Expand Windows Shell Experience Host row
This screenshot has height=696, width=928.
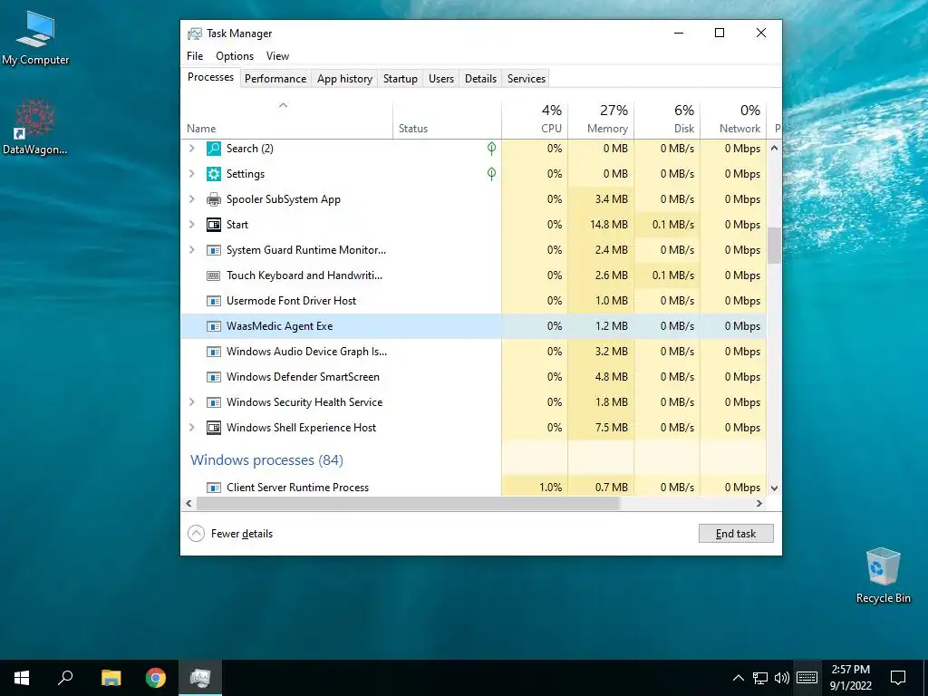pos(192,428)
